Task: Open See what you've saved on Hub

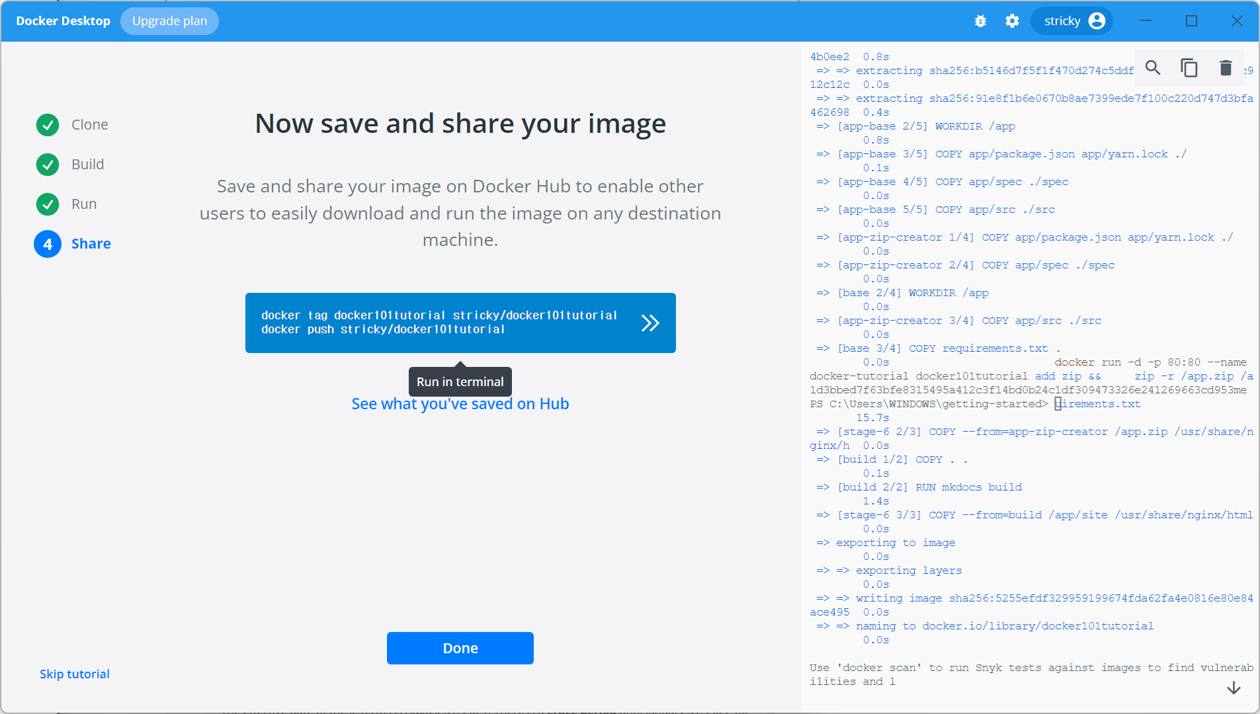Action: (460, 404)
